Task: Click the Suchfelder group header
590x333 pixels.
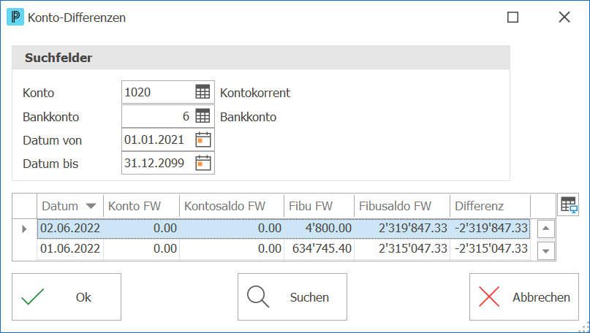Action: tap(261, 58)
